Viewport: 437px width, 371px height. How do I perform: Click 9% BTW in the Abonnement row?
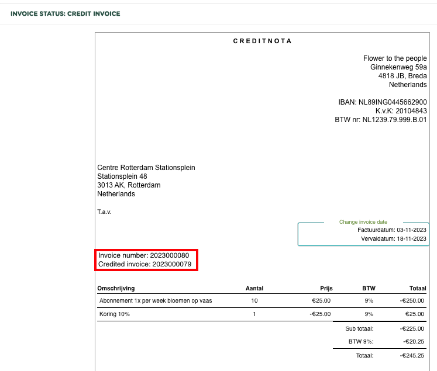(369, 300)
